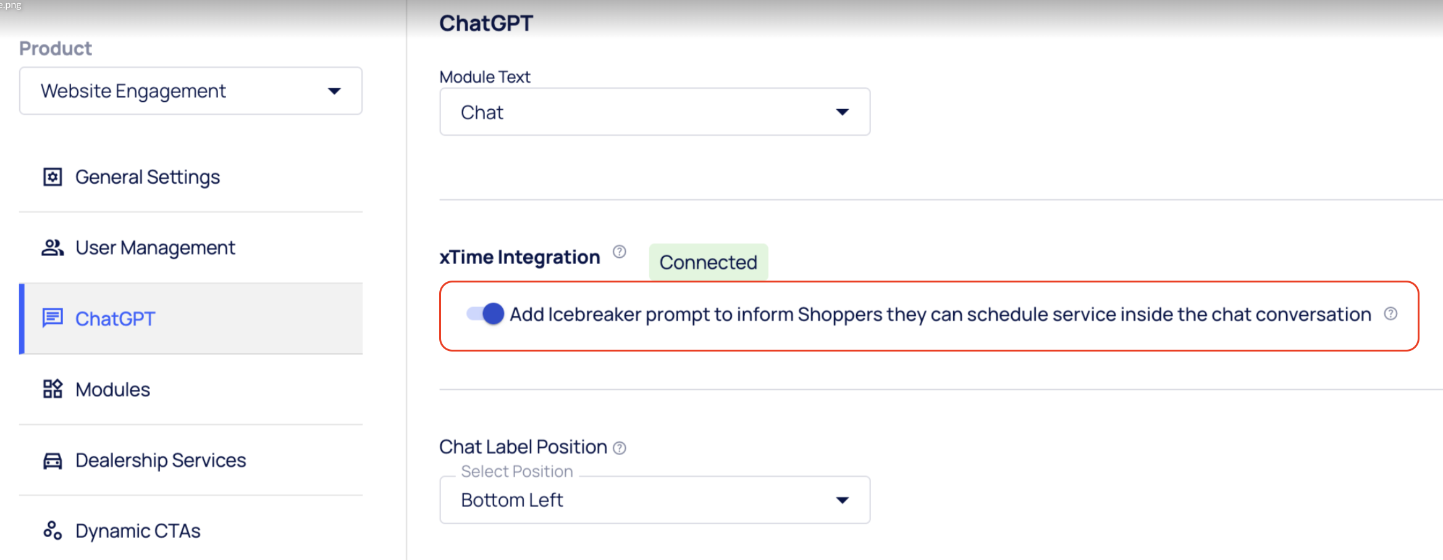Open the Select Position Bottom Left dropdown
The height and width of the screenshot is (560, 1443).
[x=654, y=500]
